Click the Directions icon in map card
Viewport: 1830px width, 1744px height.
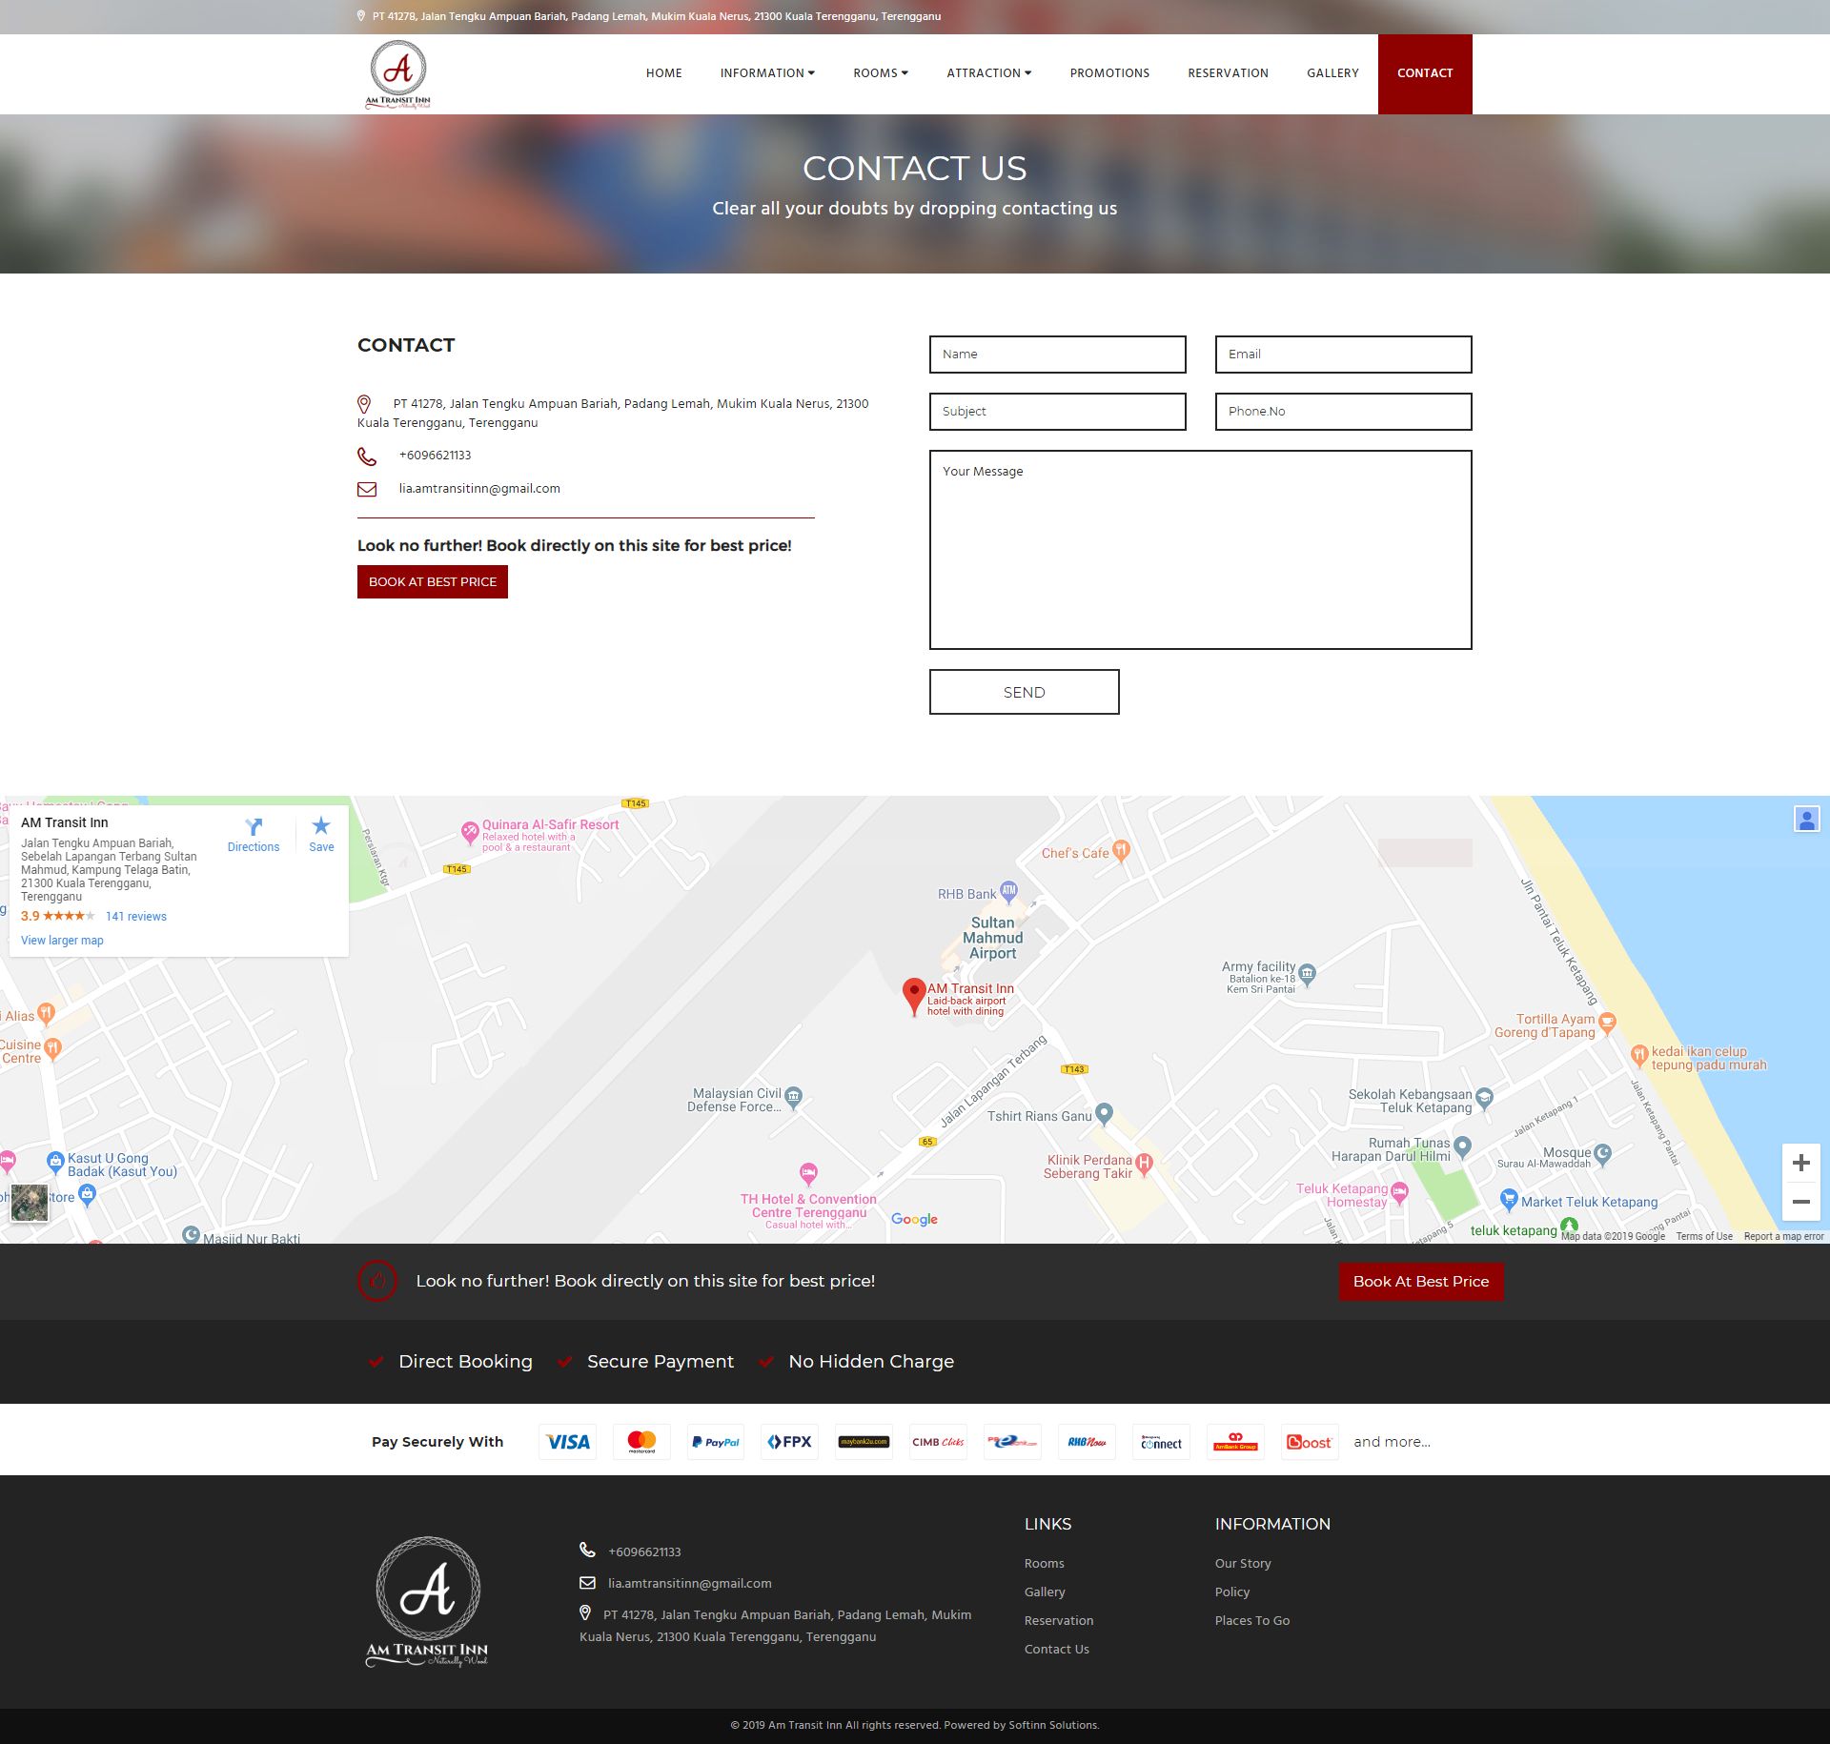(x=254, y=827)
